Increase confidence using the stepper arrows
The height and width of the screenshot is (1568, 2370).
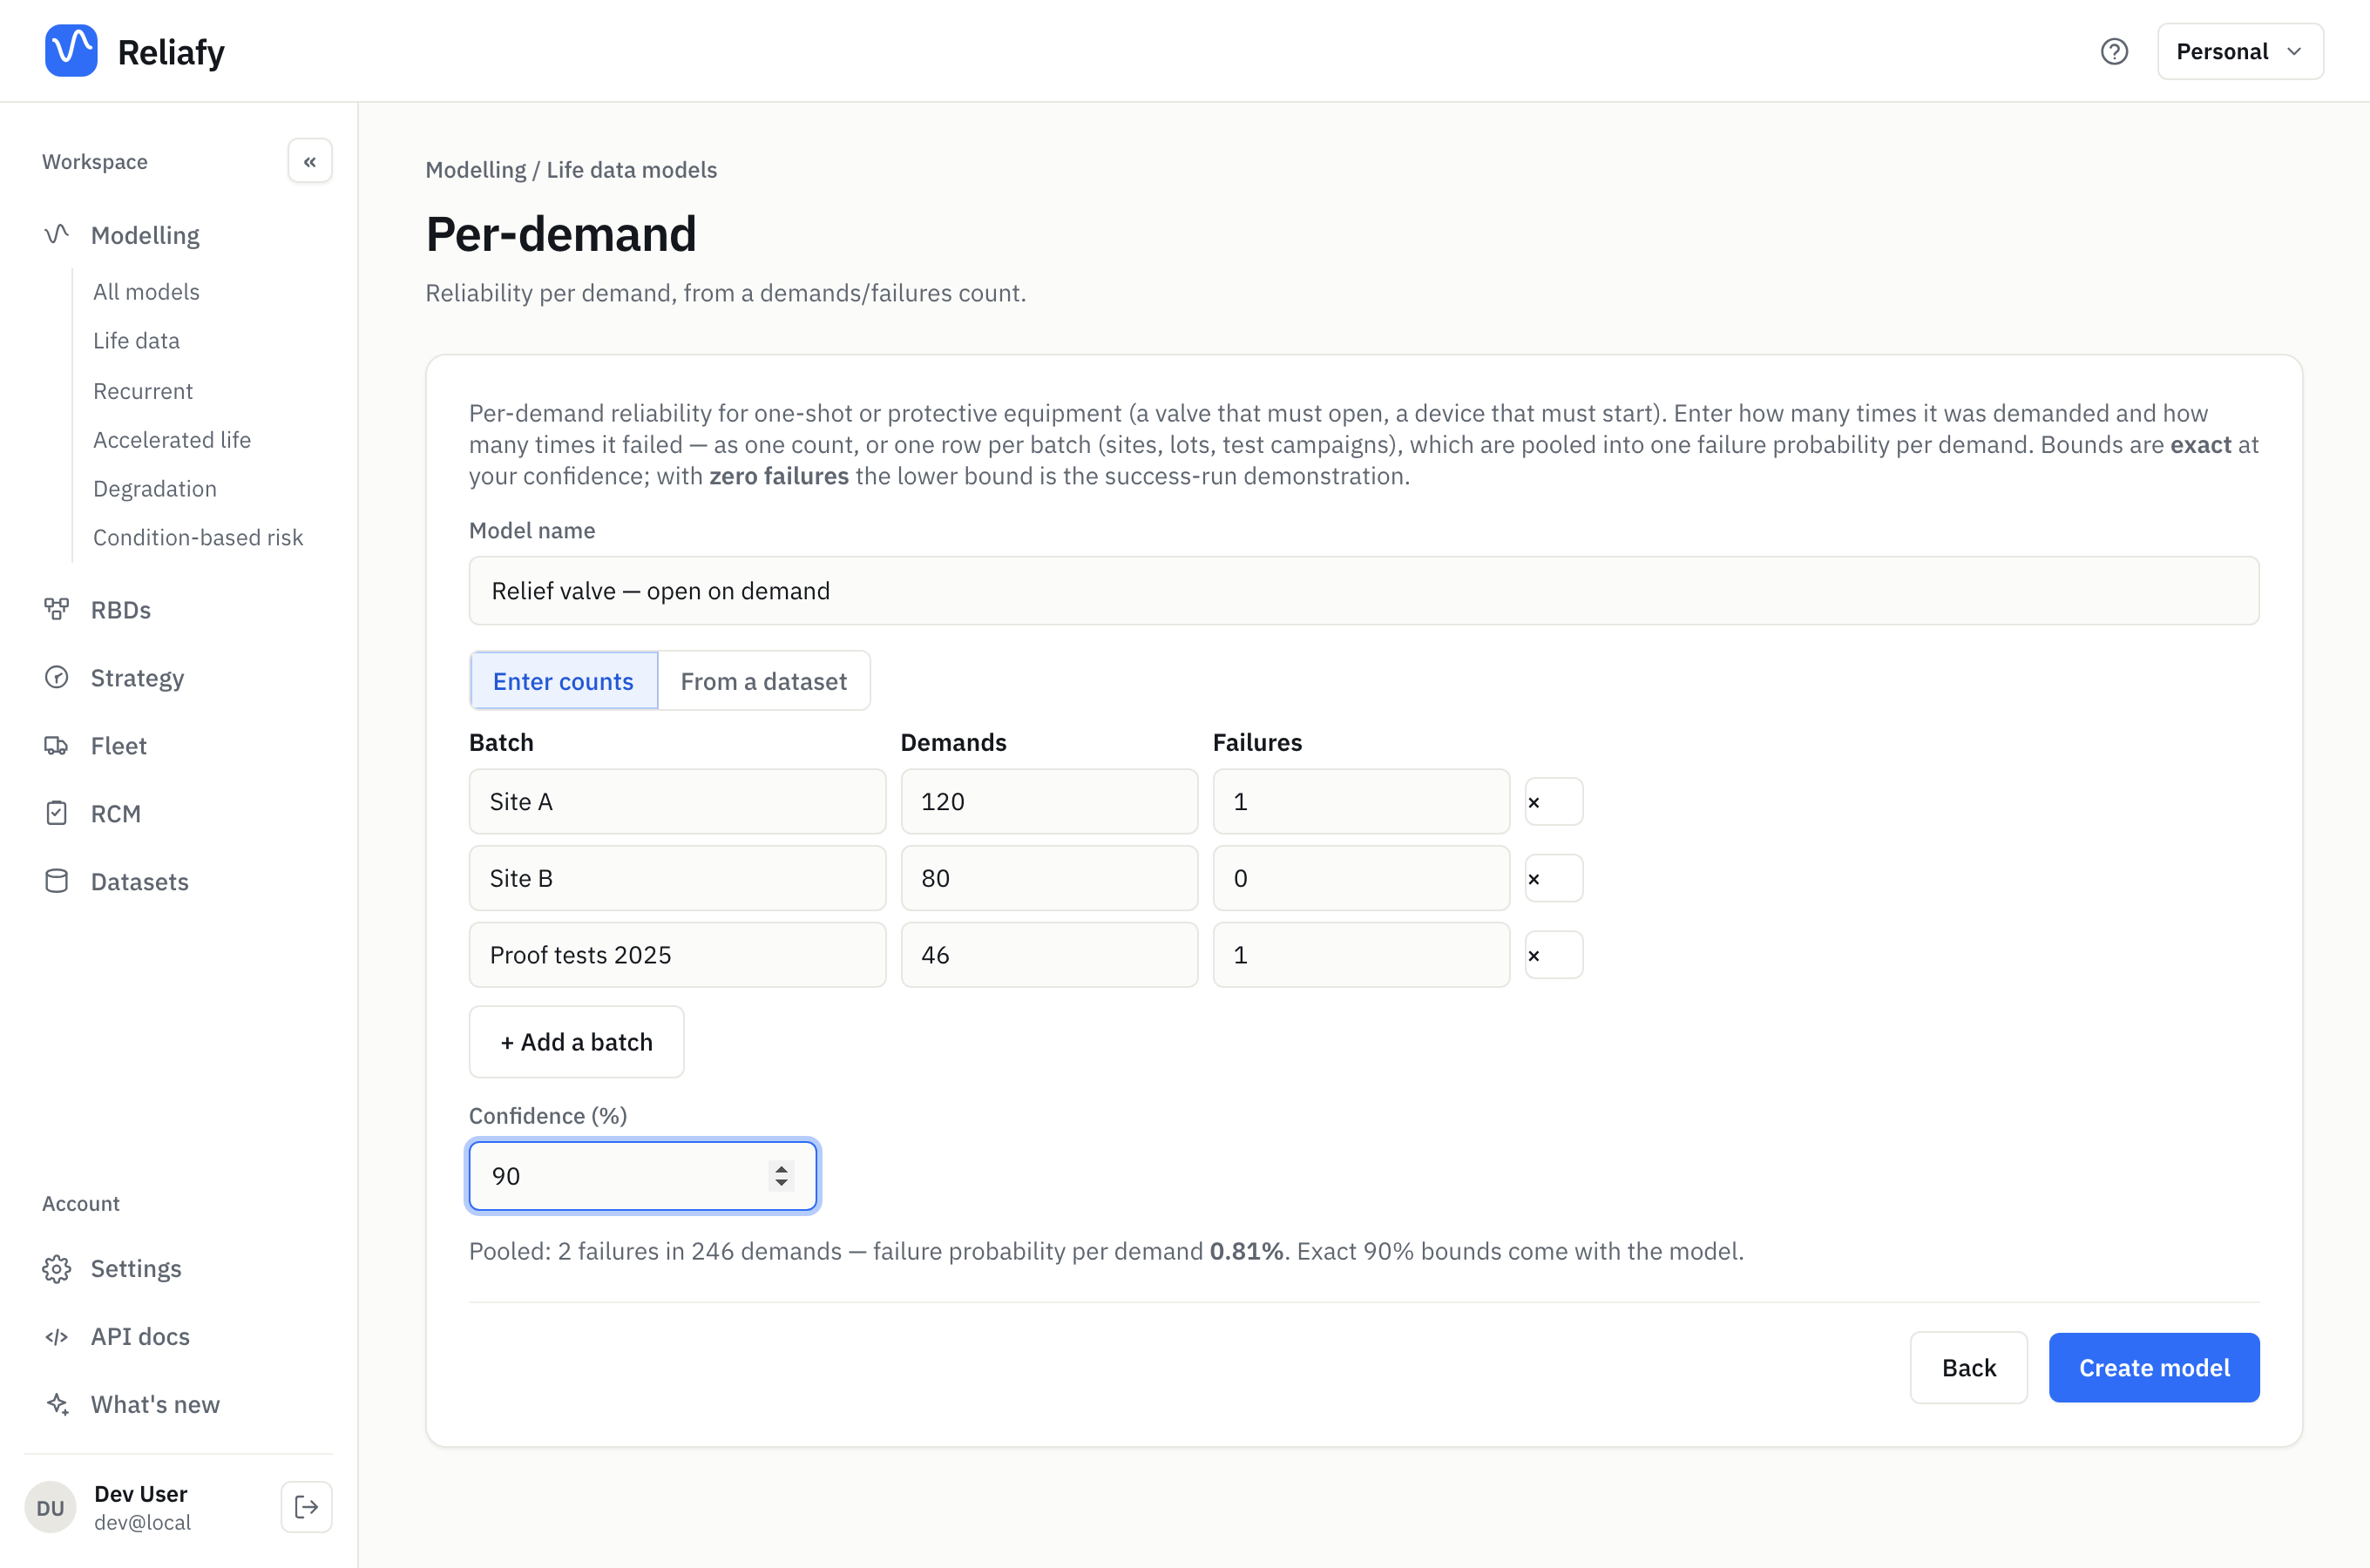[x=781, y=1167]
